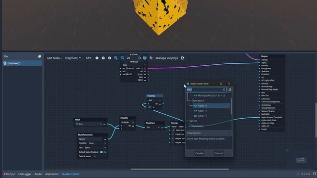
Task: Reset zoom with the center icon
Action: [x=103, y=58]
